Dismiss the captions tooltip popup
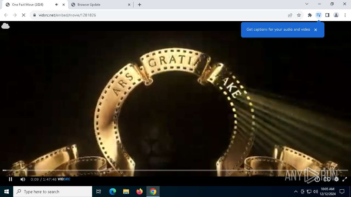This screenshot has height=197, width=351. click(x=316, y=30)
